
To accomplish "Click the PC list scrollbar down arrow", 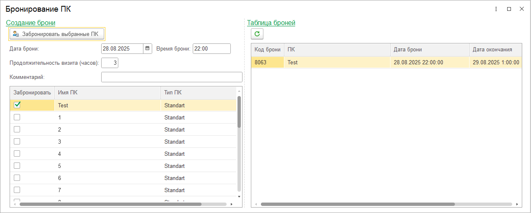I will [x=239, y=196].
